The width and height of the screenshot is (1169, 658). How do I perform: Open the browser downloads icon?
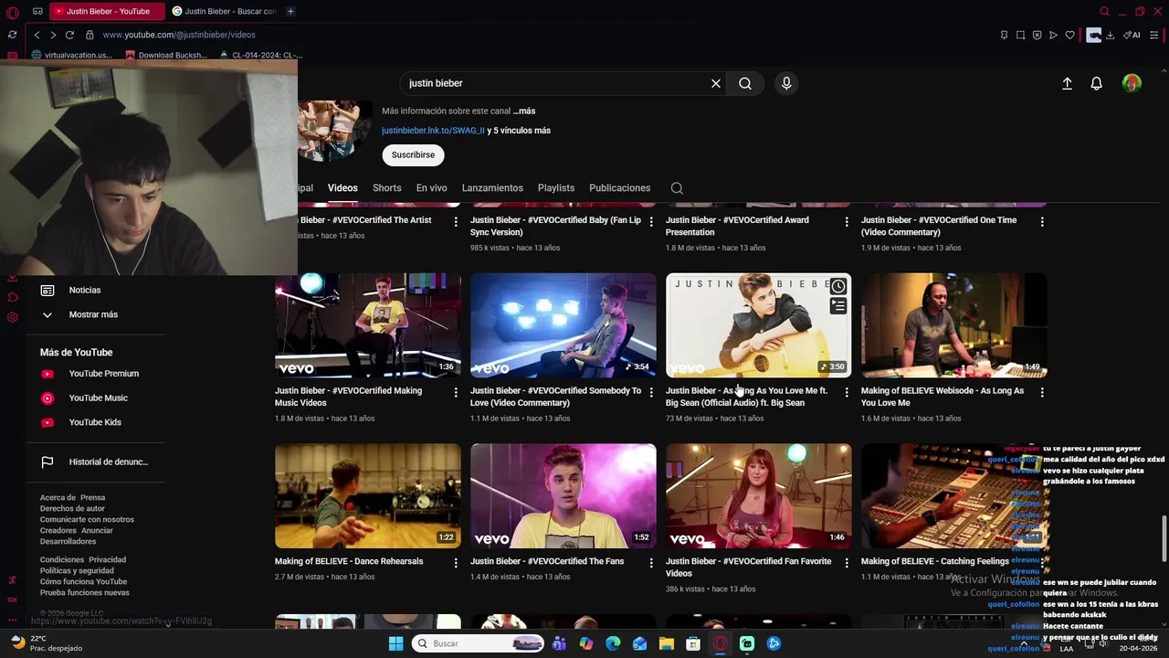(1110, 35)
